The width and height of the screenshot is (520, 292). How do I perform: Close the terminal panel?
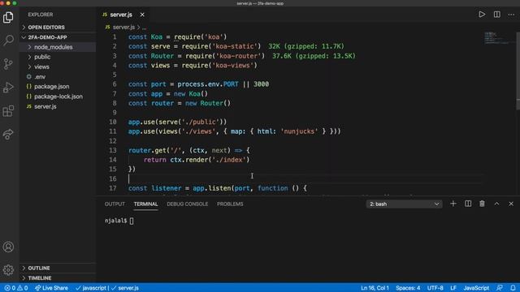coord(511,204)
